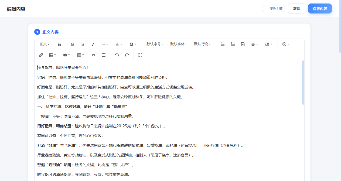Click the line 家里可以备一个控油壶
This screenshot has height=181, width=341.
click(x=71, y=136)
